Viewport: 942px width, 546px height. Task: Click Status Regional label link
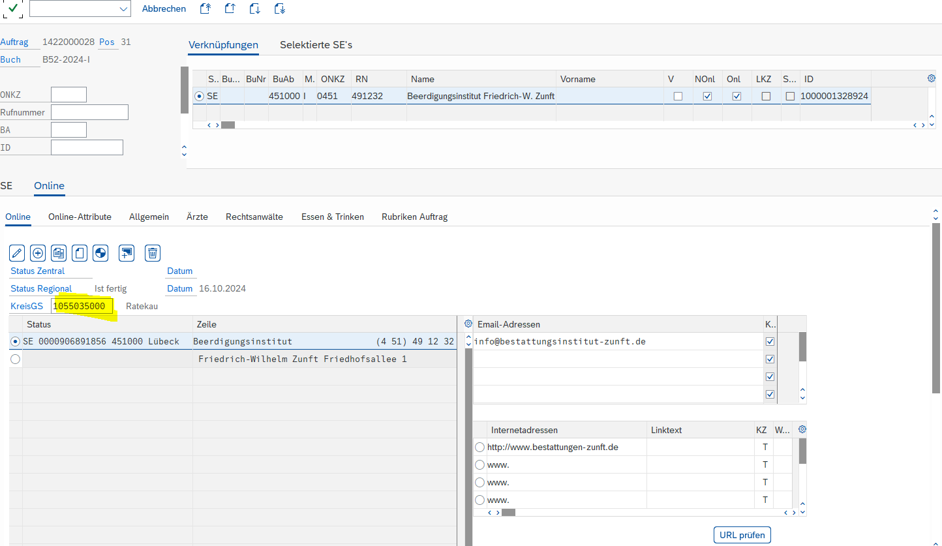(41, 288)
